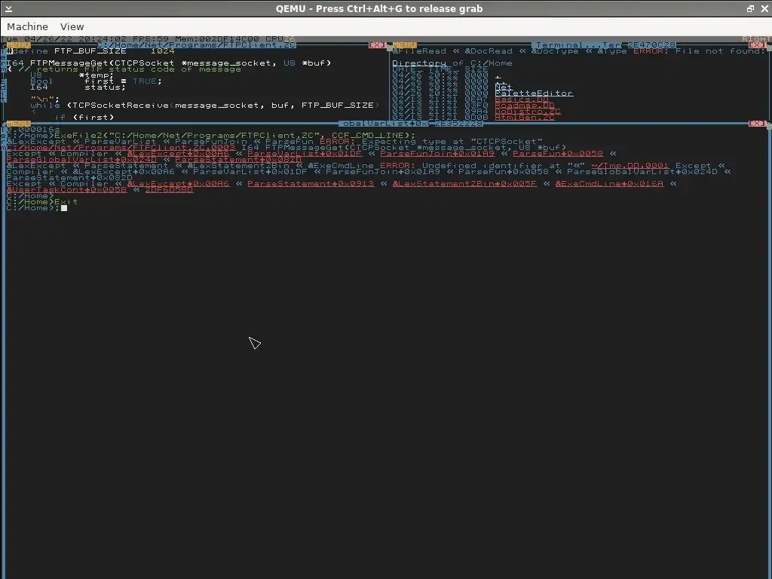
Task: Click the 'U8 *temp;' declaration line
Action: (72, 75)
